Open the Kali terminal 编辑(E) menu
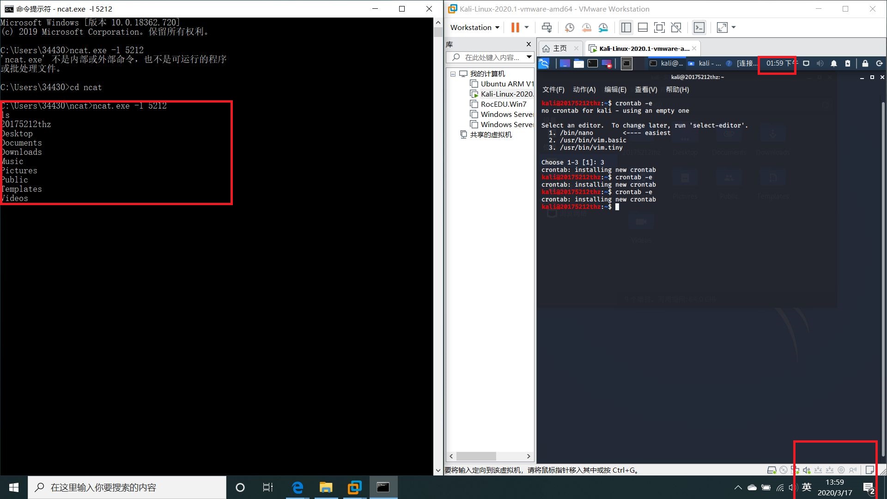The image size is (887, 499). (x=615, y=90)
